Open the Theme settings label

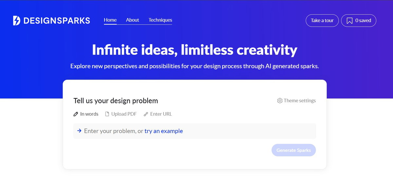[300, 101]
